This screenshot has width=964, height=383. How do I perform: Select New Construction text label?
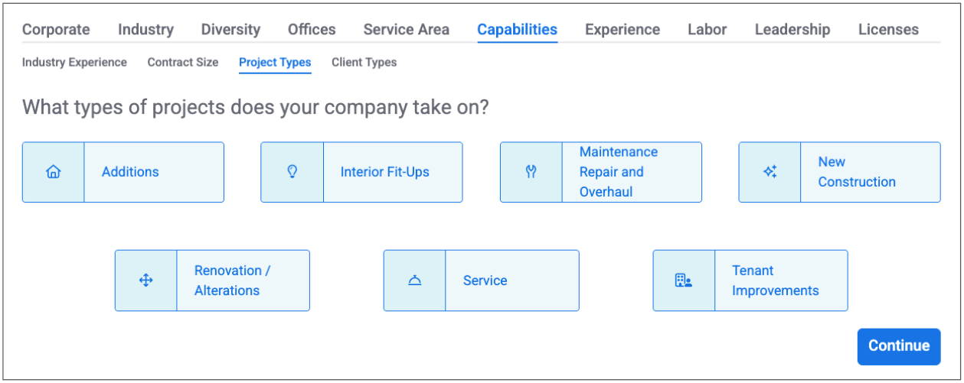pos(856,172)
